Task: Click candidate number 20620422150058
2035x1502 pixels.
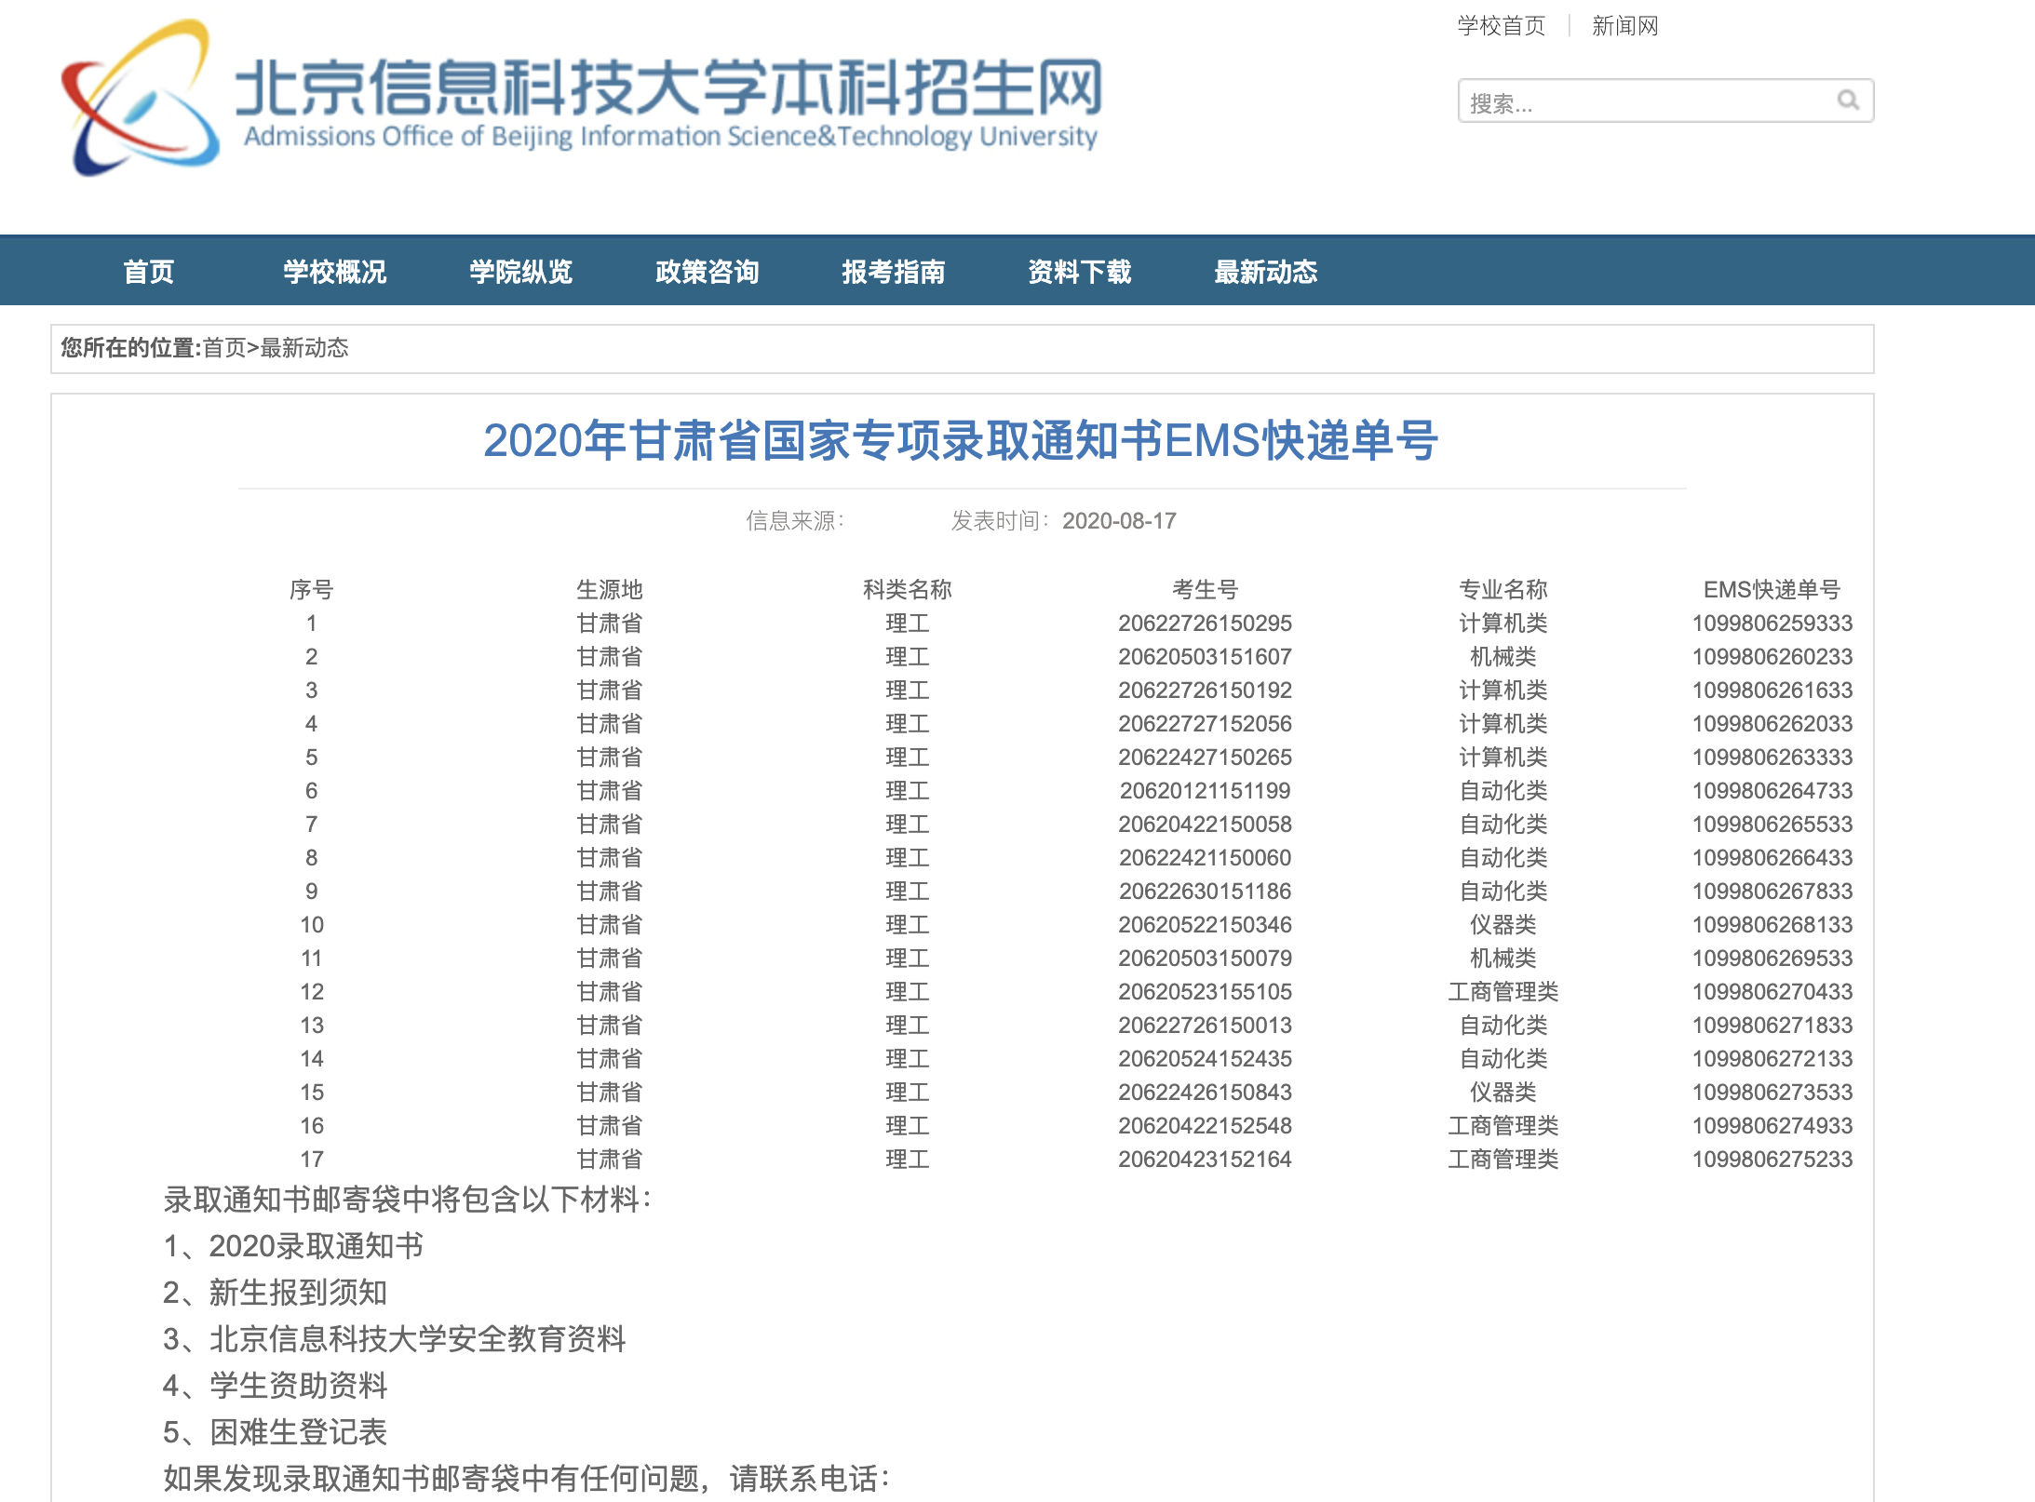Action: (x=1206, y=824)
